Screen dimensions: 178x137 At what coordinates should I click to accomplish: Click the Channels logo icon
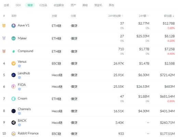(13, 111)
